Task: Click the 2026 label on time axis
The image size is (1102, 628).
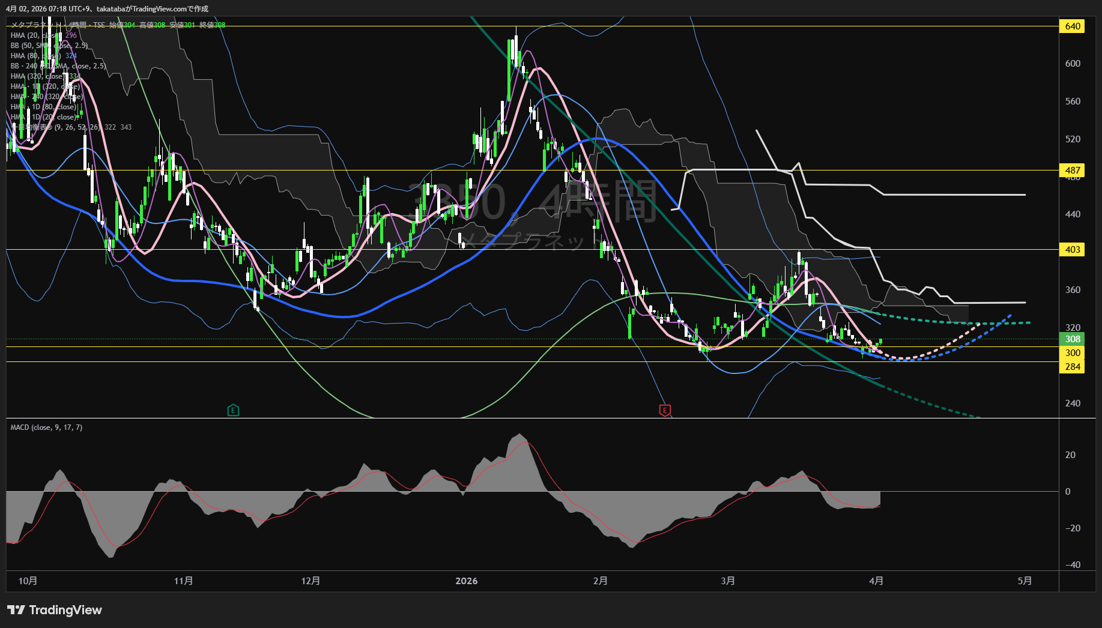Action: [466, 581]
